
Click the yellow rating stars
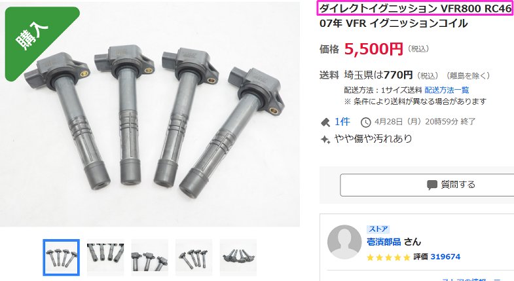tap(388, 257)
